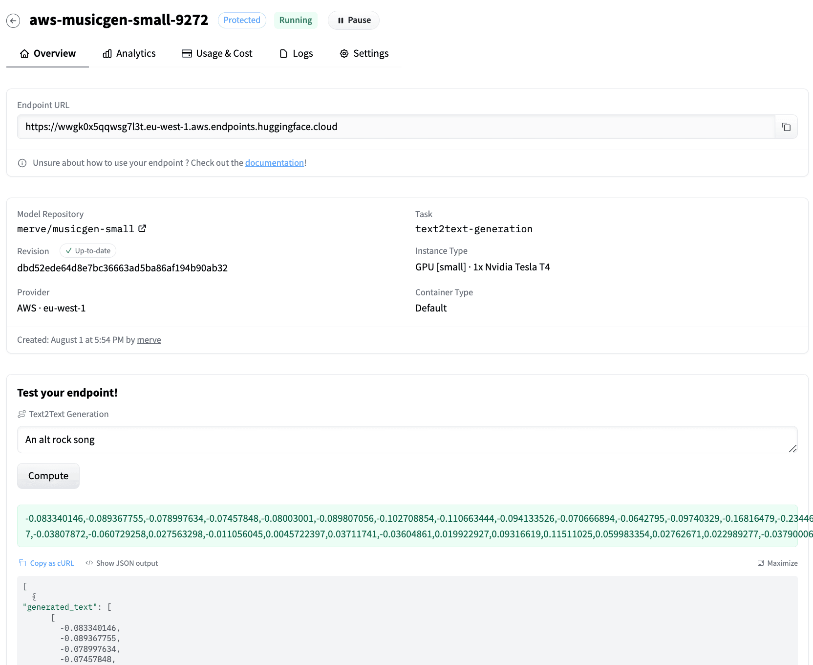The image size is (813, 665).
Task: Click the code brackets icon for JSON output
Action: [89, 563]
